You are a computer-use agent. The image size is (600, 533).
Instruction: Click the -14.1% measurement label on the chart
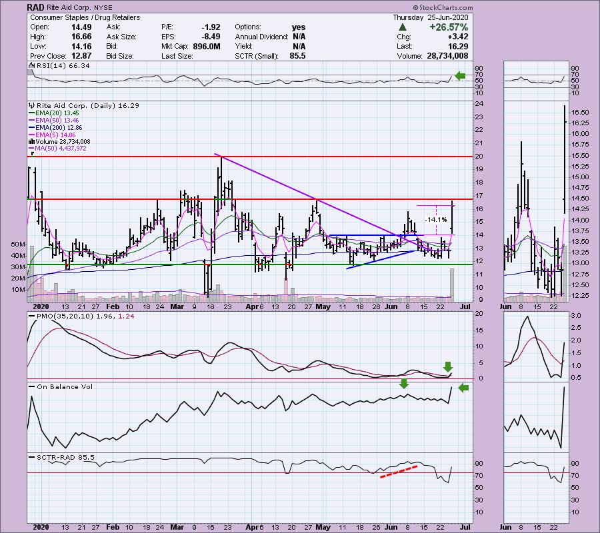point(436,219)
